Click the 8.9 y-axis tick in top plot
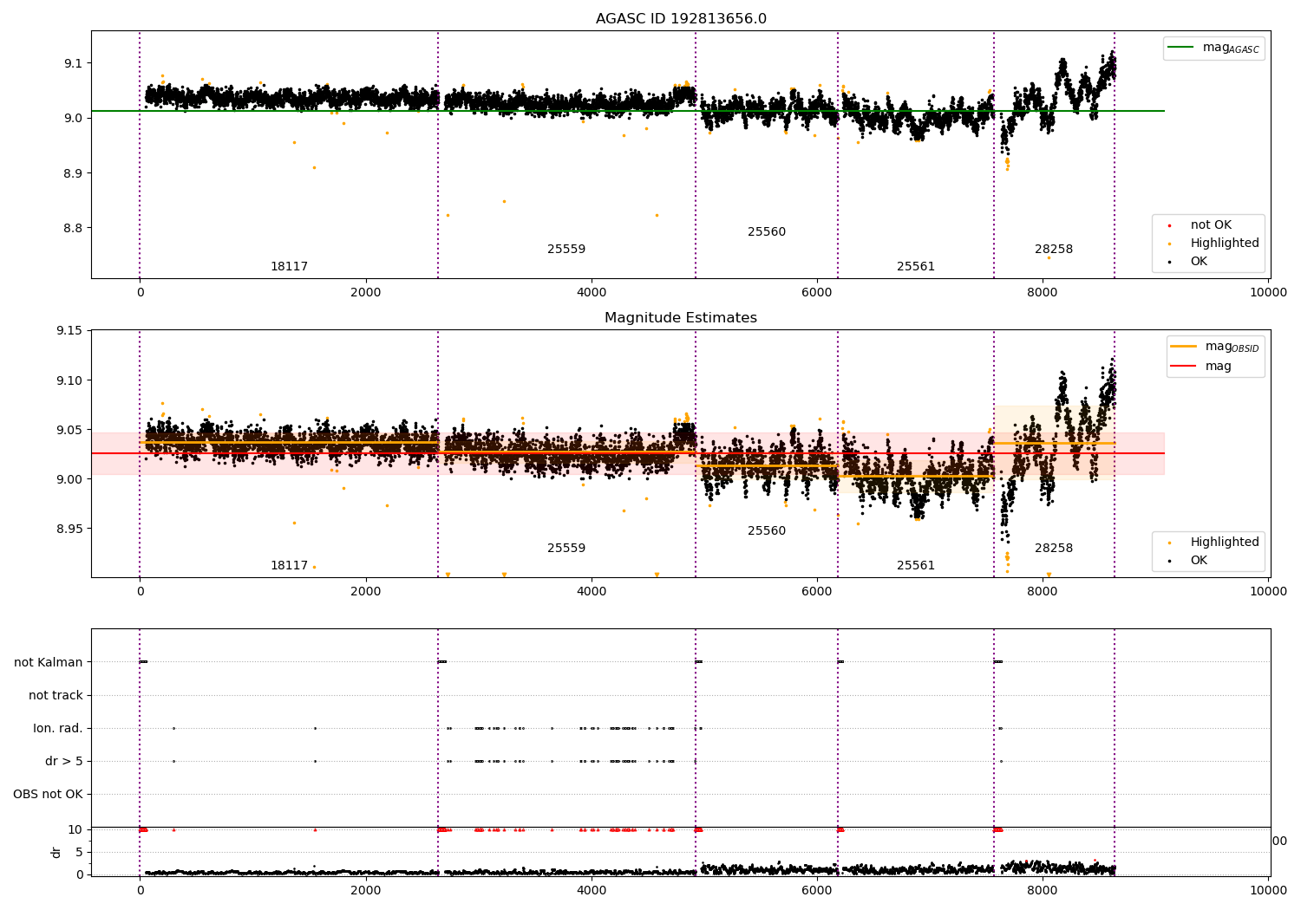Viewport: 1301px width, 910px height. coord(73,173)
